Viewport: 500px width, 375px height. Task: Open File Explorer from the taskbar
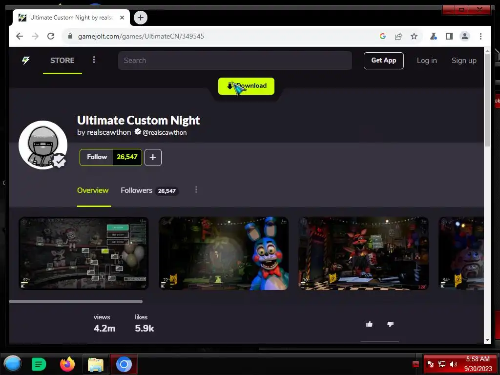pos(96,364)
